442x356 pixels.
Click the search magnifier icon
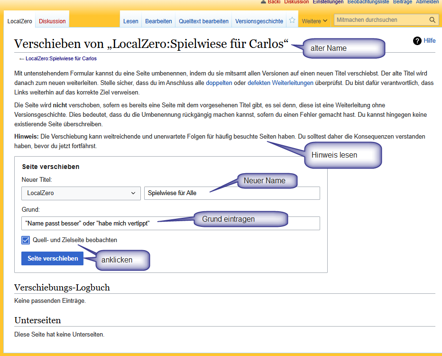[x=432, y=20]
